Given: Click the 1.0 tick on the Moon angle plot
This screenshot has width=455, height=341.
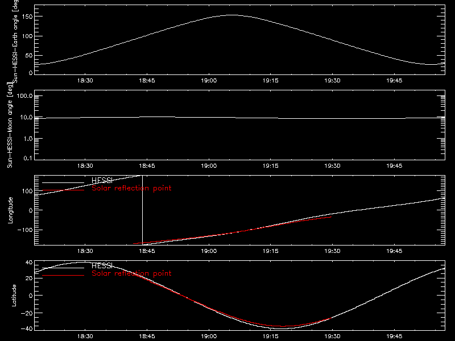Looking at the screenshot, I should pos(28,139).
